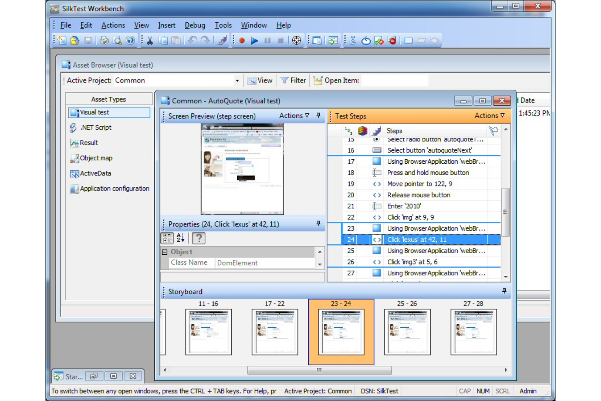
Task: Click the Playback (play) toolbar icon
Action: (x=254, y=40)
